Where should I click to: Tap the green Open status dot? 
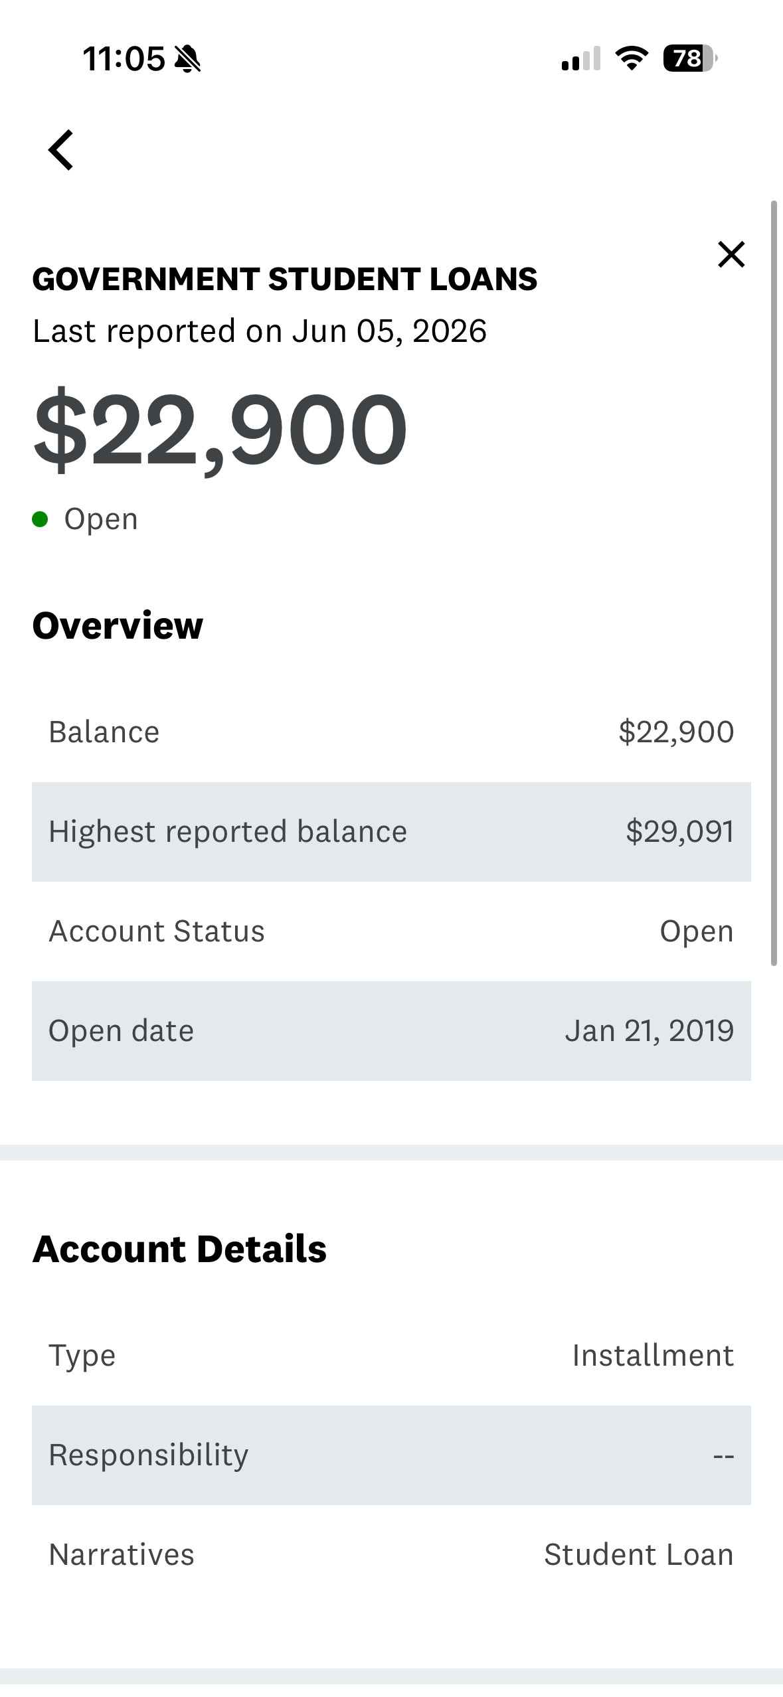point(40,519)
